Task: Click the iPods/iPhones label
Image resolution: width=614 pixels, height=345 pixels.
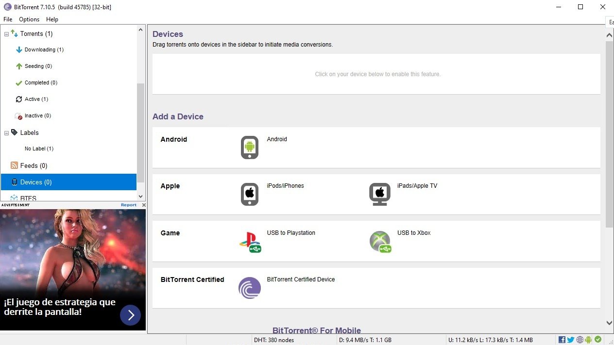Action: pyautogui.click(x=285, y=186)
